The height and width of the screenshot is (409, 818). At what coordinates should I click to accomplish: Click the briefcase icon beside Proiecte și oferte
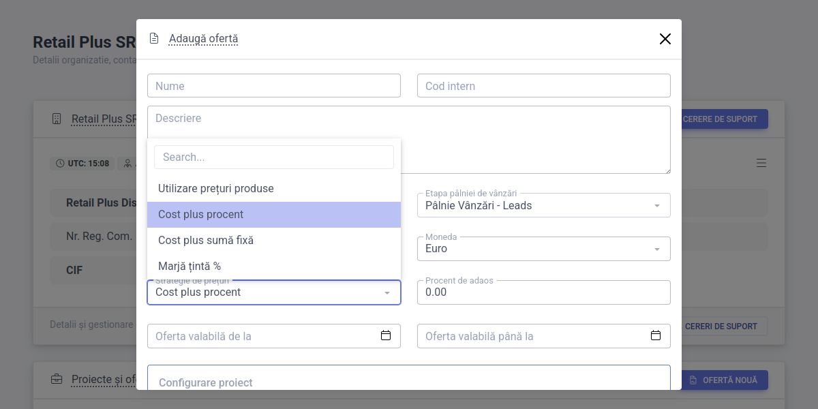tap(57, 379)
